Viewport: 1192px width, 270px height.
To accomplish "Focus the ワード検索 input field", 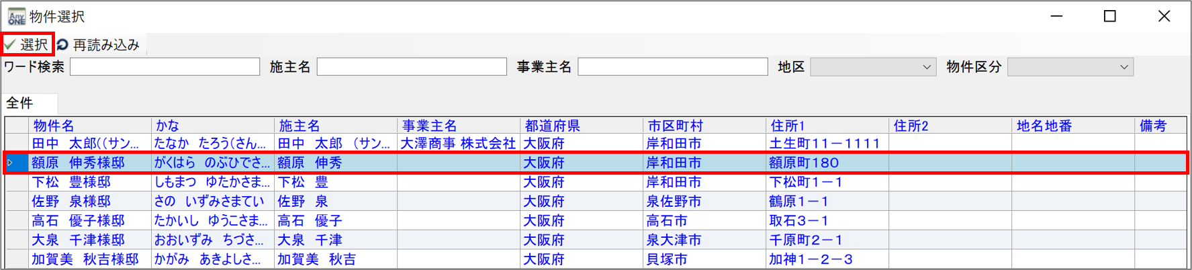I will tap(165, 67).
